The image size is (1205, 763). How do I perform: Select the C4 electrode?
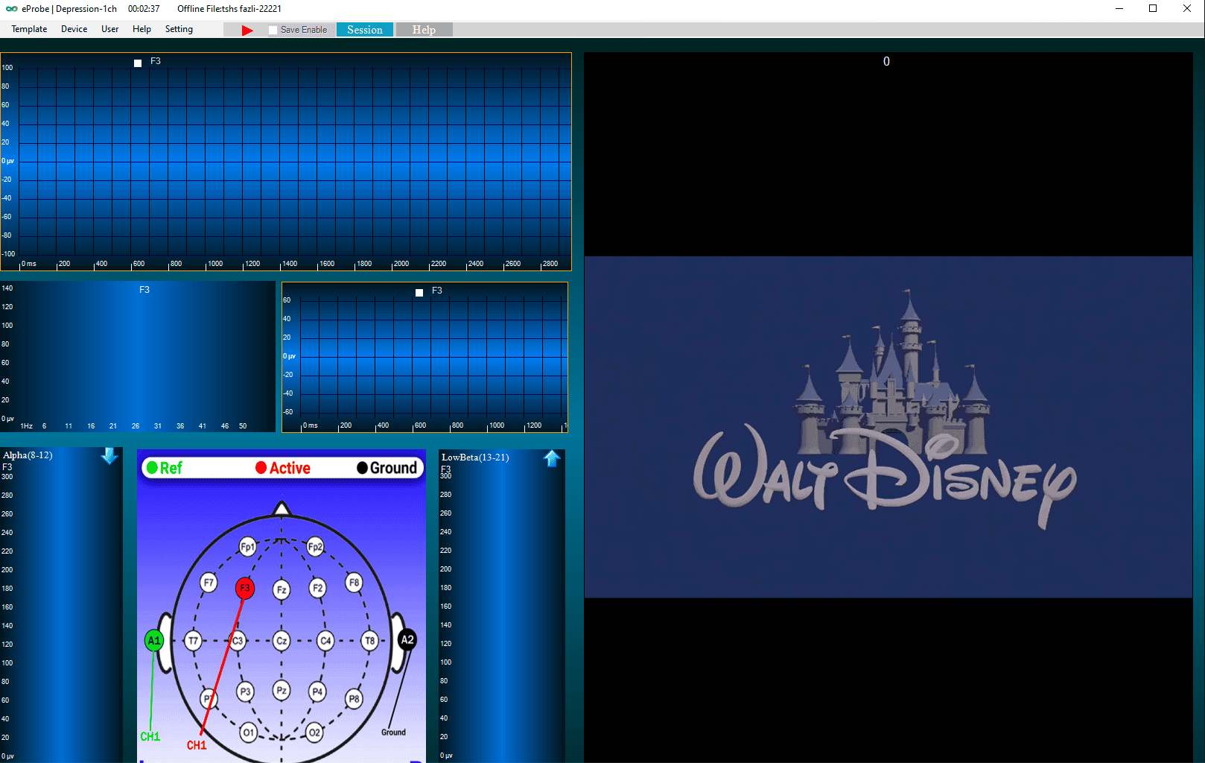point(325,641)
